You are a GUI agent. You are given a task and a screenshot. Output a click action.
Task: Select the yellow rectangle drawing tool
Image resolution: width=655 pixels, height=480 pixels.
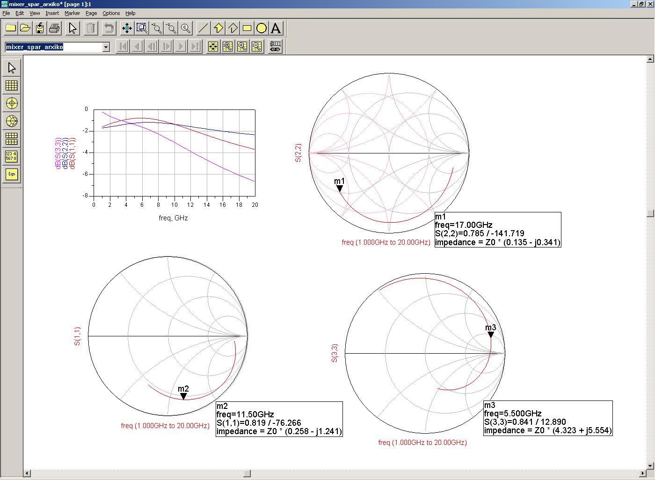(247, 28)
